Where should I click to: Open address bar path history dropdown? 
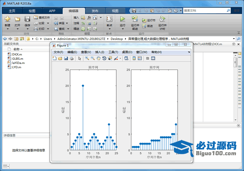[234, 39]
